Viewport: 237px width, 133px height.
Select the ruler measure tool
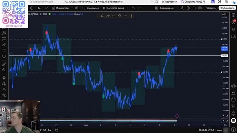(x=4, y=64)
